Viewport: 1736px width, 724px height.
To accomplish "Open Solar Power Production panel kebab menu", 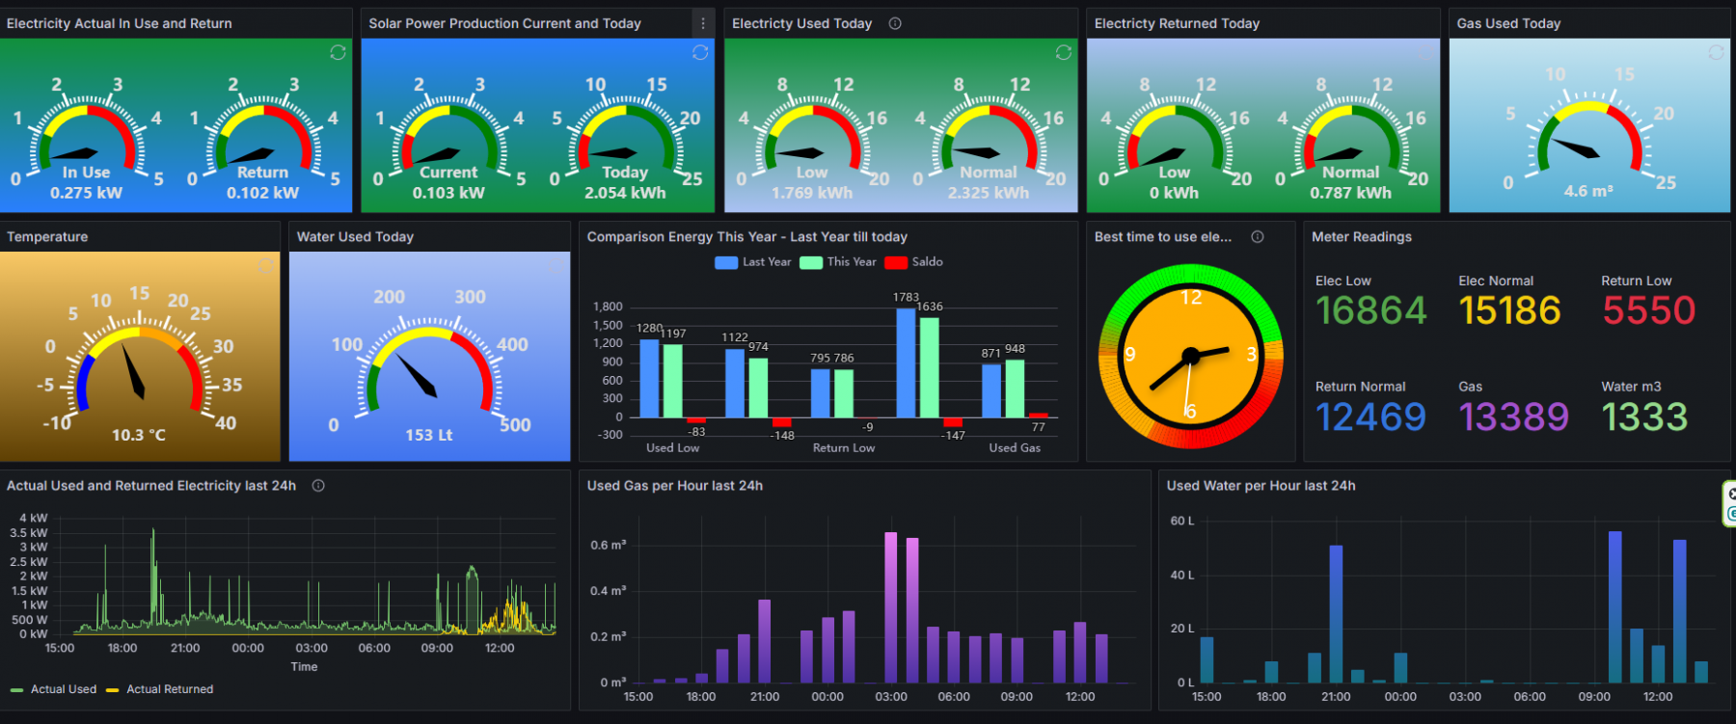I will (x=702, y=23).
